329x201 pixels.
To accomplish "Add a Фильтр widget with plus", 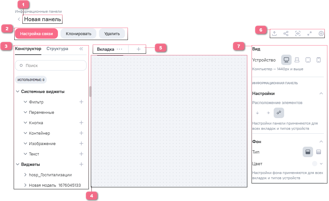I will coord(81,102).
